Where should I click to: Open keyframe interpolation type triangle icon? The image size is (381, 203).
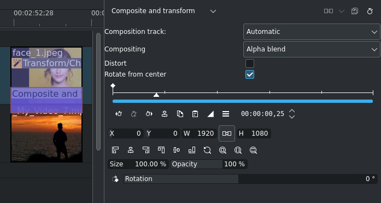point(210,114)
